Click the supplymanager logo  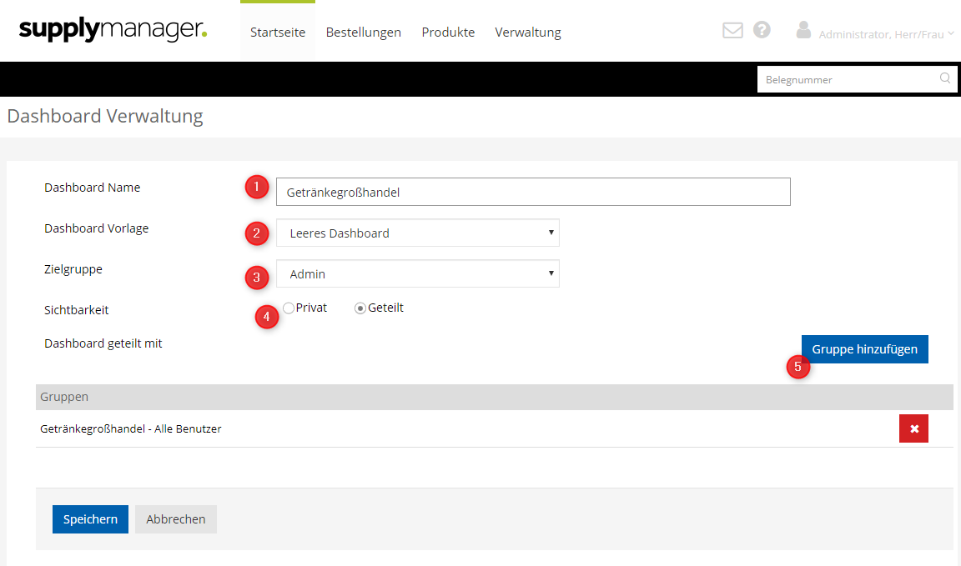coord(113,31)
